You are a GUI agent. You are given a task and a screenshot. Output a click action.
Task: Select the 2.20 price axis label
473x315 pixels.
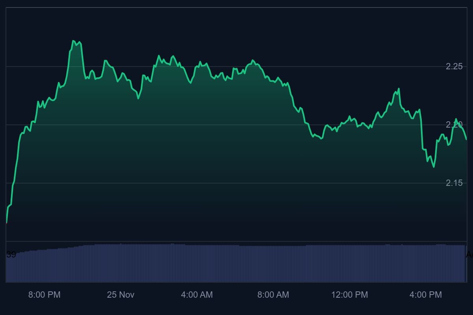pyautogui.click(x=454, y=124)
